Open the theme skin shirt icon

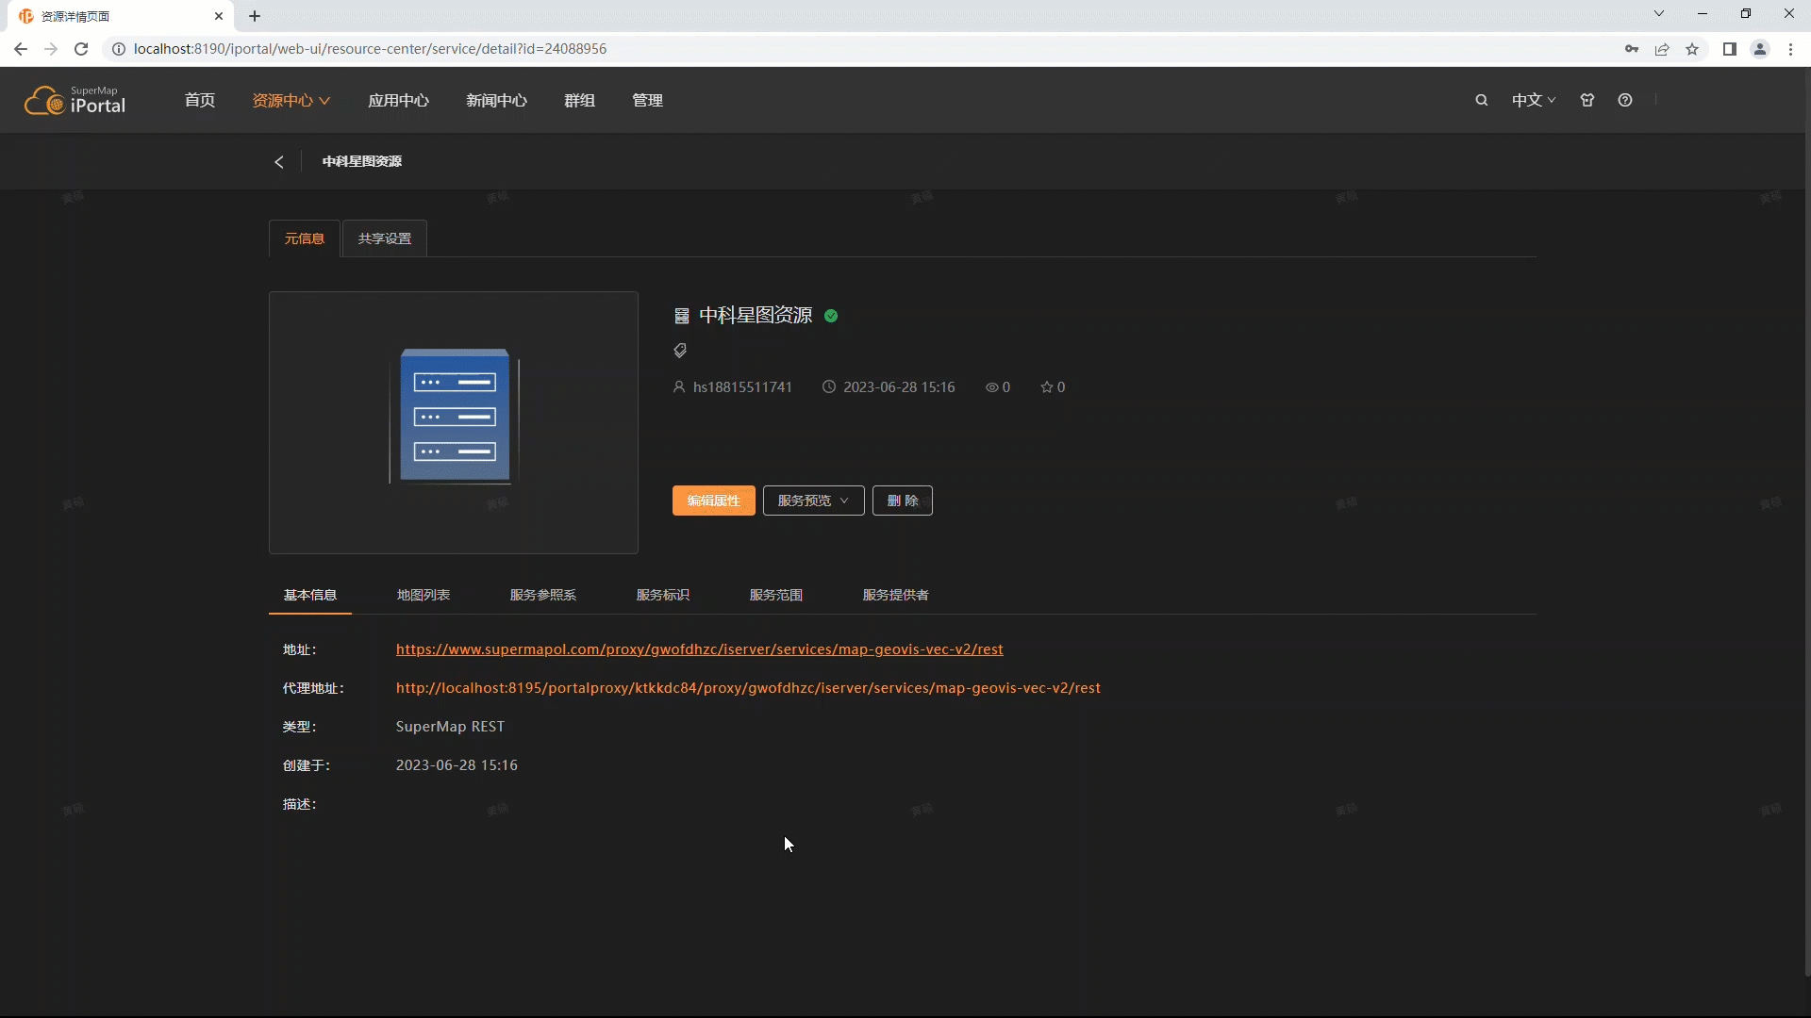[1587, 100]
